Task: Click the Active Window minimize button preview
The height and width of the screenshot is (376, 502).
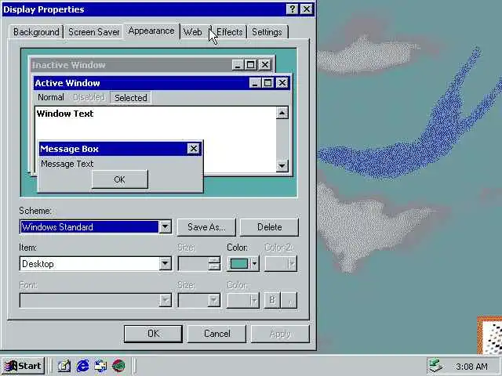Action: (255, 83)
